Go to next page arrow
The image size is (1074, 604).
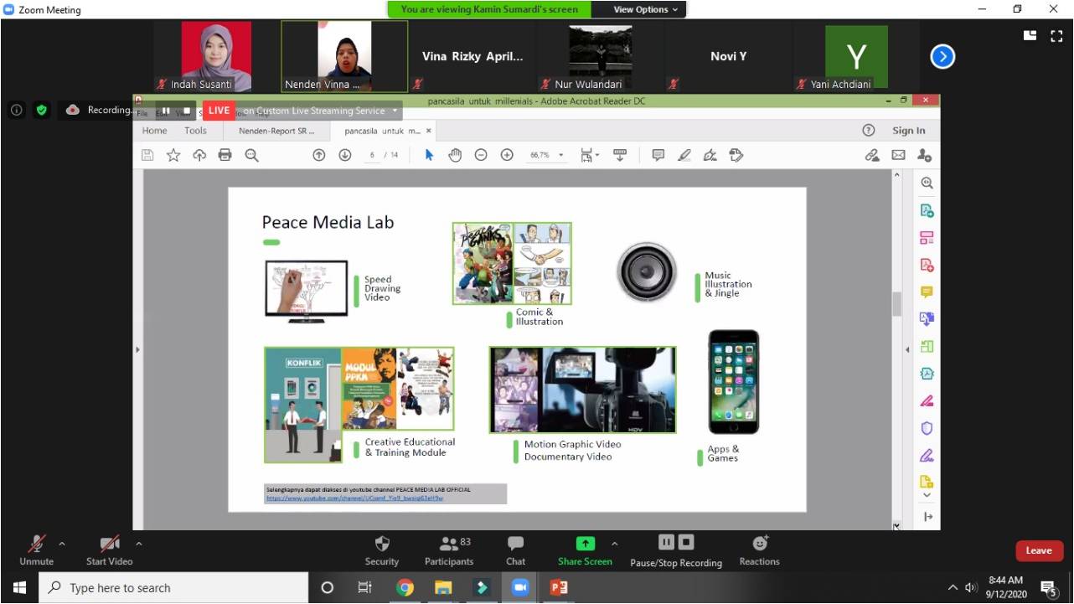pyautogui.click(x=344, y=155)
